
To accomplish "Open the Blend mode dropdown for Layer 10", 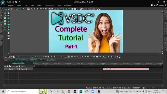I will [15, 69].
